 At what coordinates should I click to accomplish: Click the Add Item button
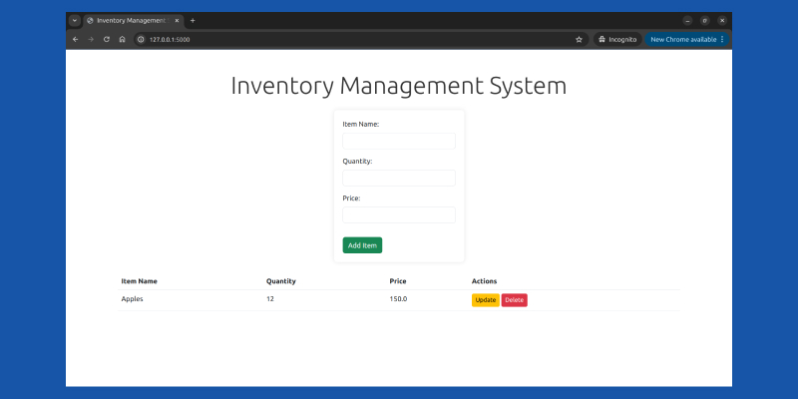362,244
